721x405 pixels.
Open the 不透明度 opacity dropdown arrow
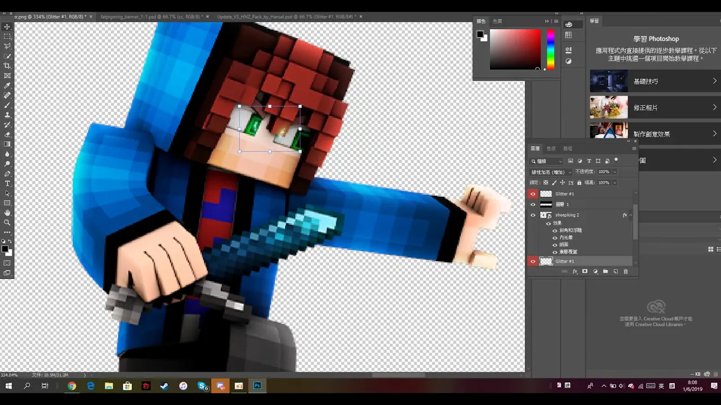pos(615,172)
